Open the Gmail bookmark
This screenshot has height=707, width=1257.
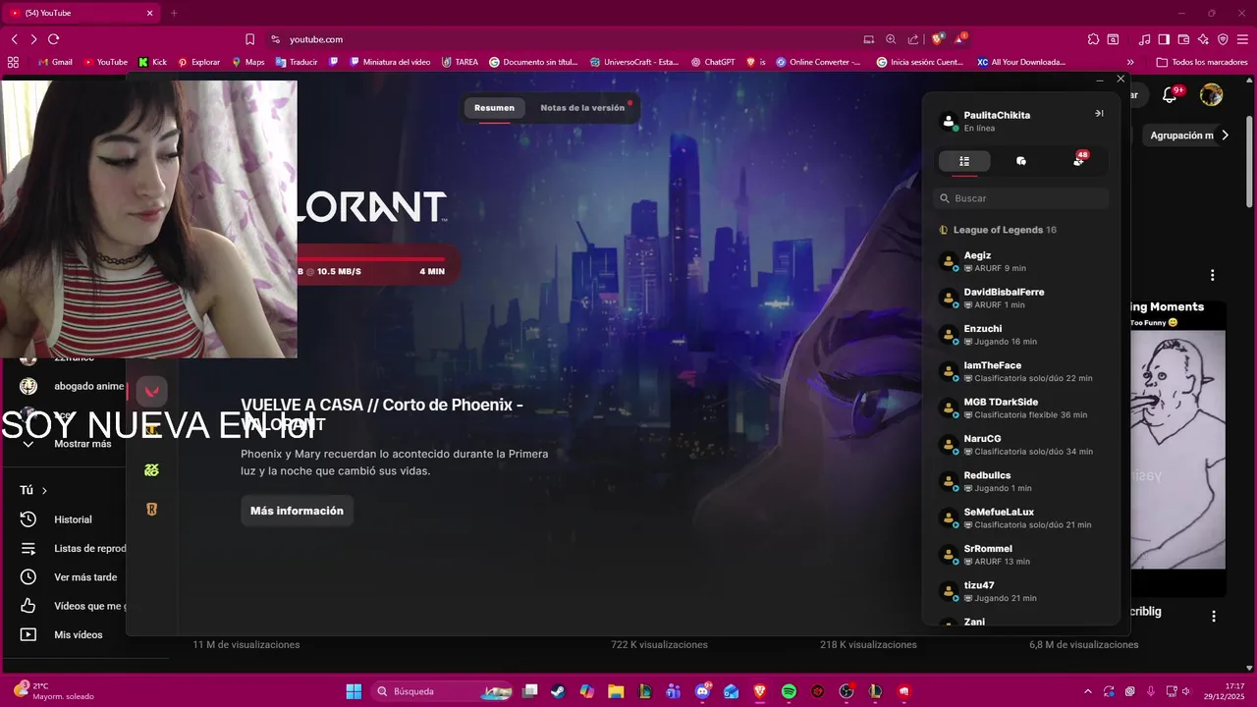pos(55,62)
